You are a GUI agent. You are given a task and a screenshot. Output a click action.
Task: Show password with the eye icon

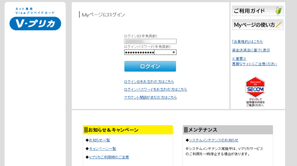174,52
